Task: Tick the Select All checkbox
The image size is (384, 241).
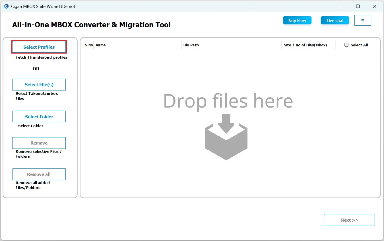Action: tap(346, 45)
